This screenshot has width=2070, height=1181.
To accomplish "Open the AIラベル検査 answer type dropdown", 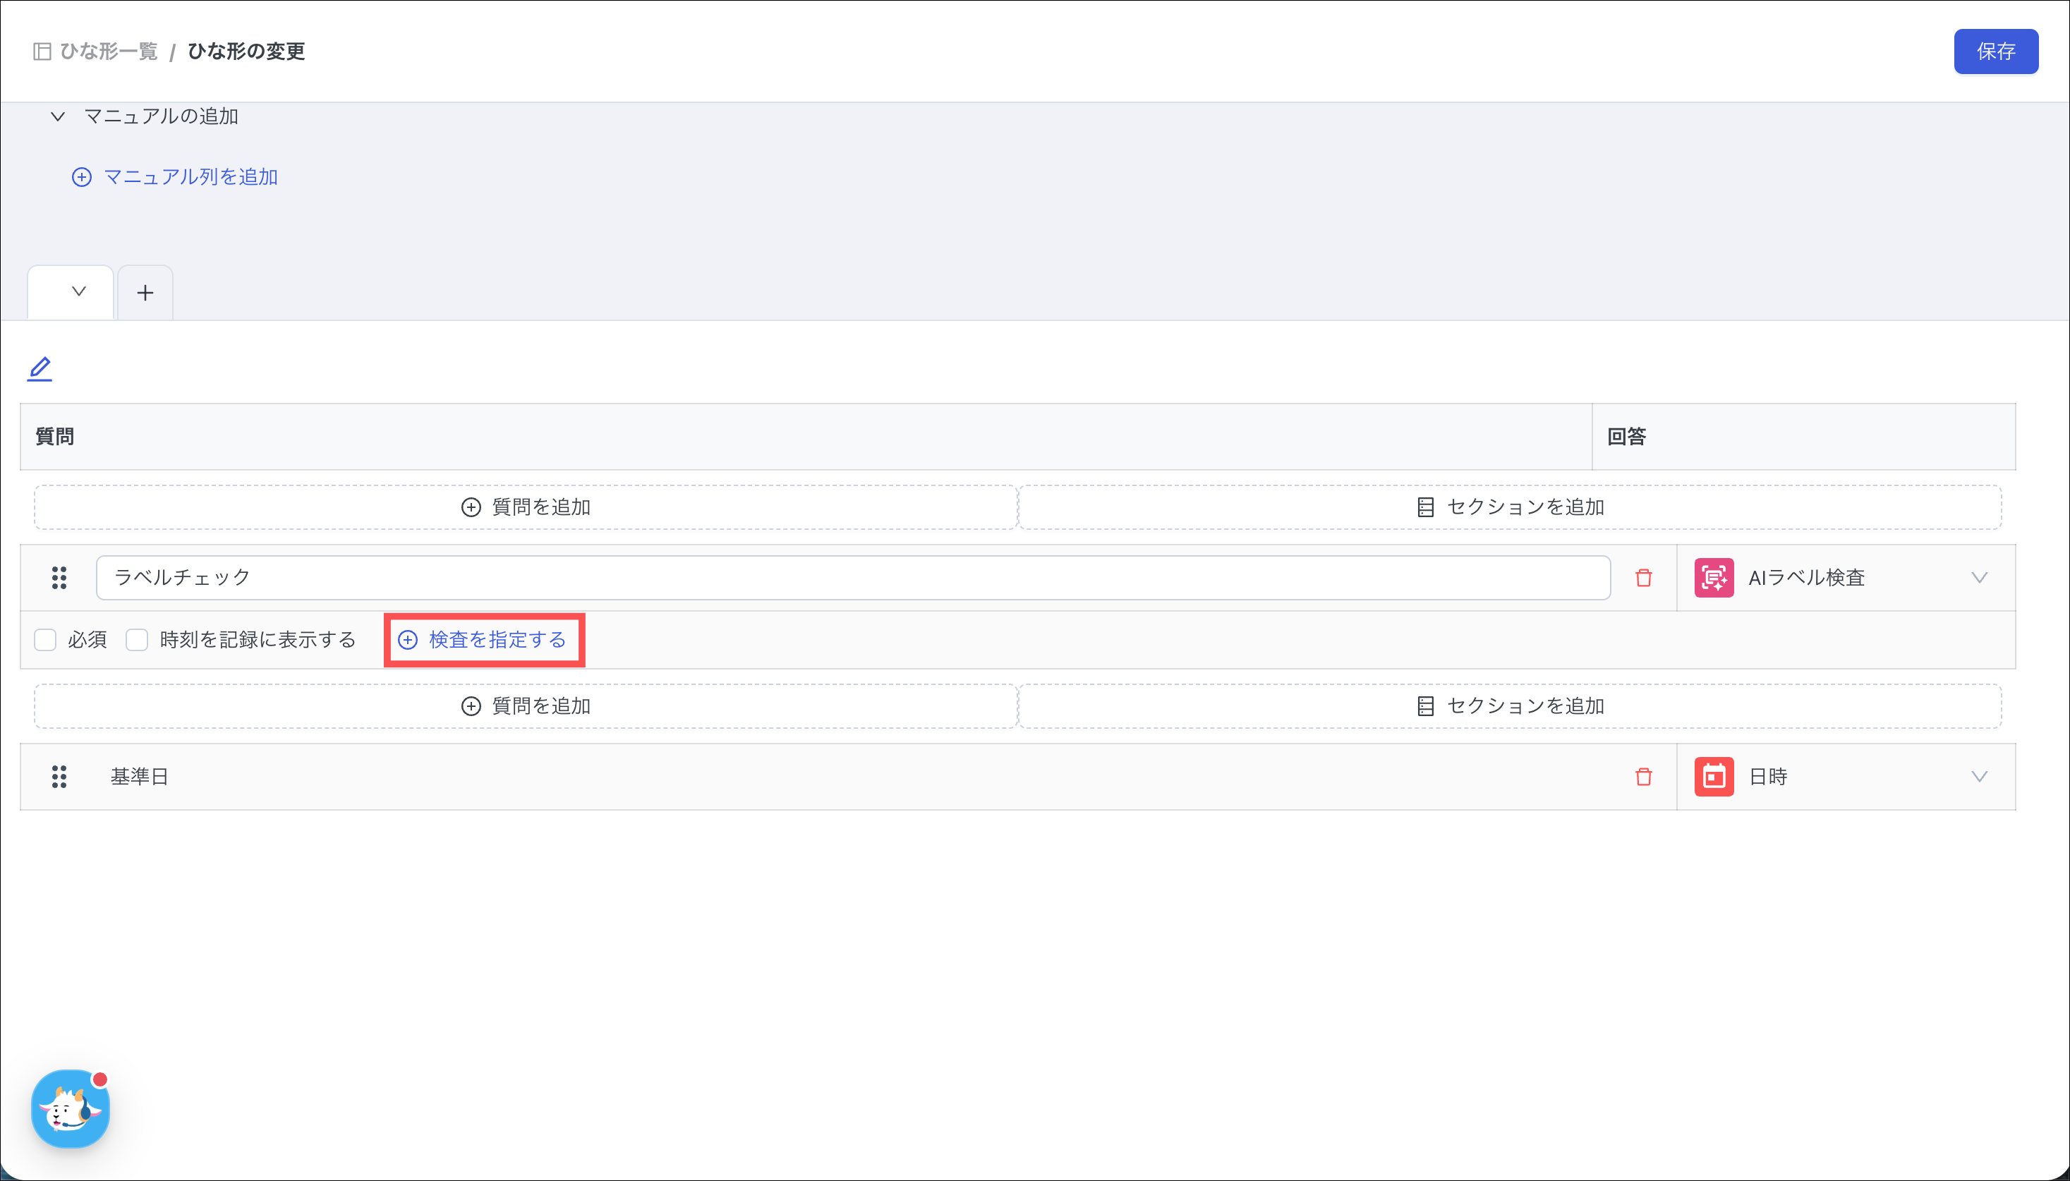I will pos(1978,578).
